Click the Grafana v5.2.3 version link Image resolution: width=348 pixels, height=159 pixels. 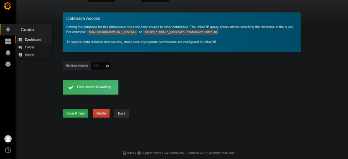[x=211, y=153]
